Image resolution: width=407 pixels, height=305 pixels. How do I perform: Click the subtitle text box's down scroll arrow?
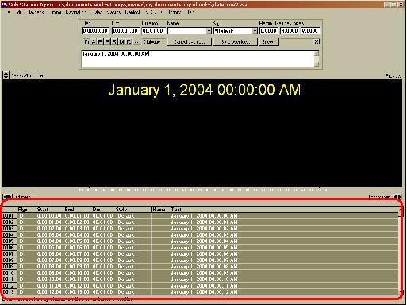click(x=317, y=64)
